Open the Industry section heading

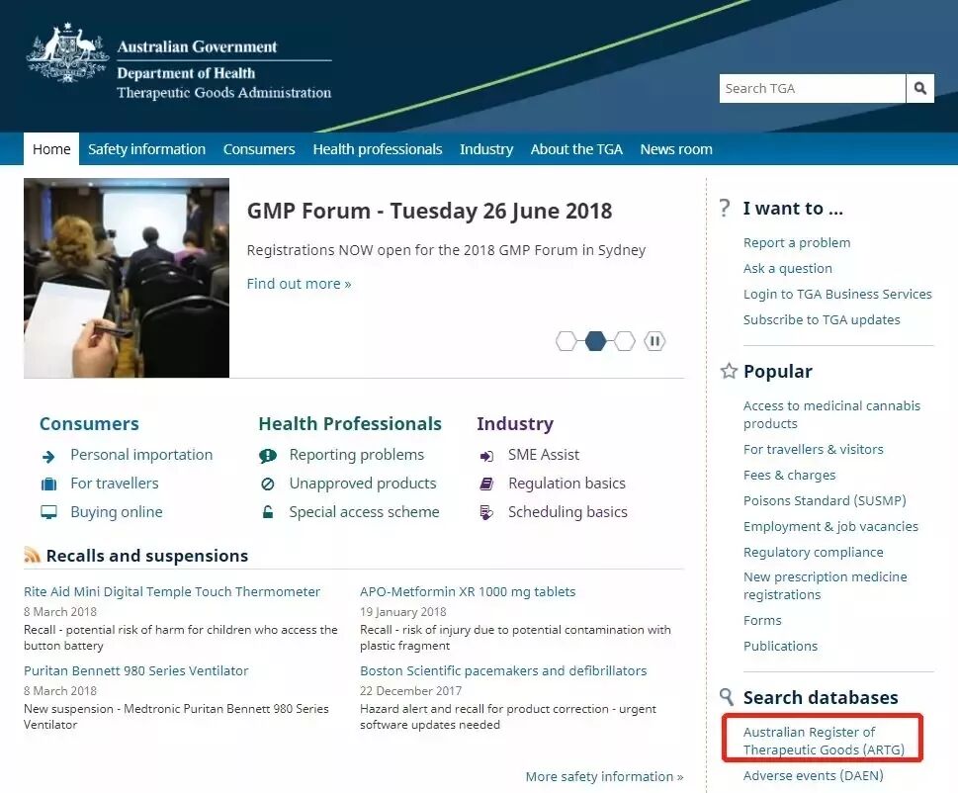515,423
